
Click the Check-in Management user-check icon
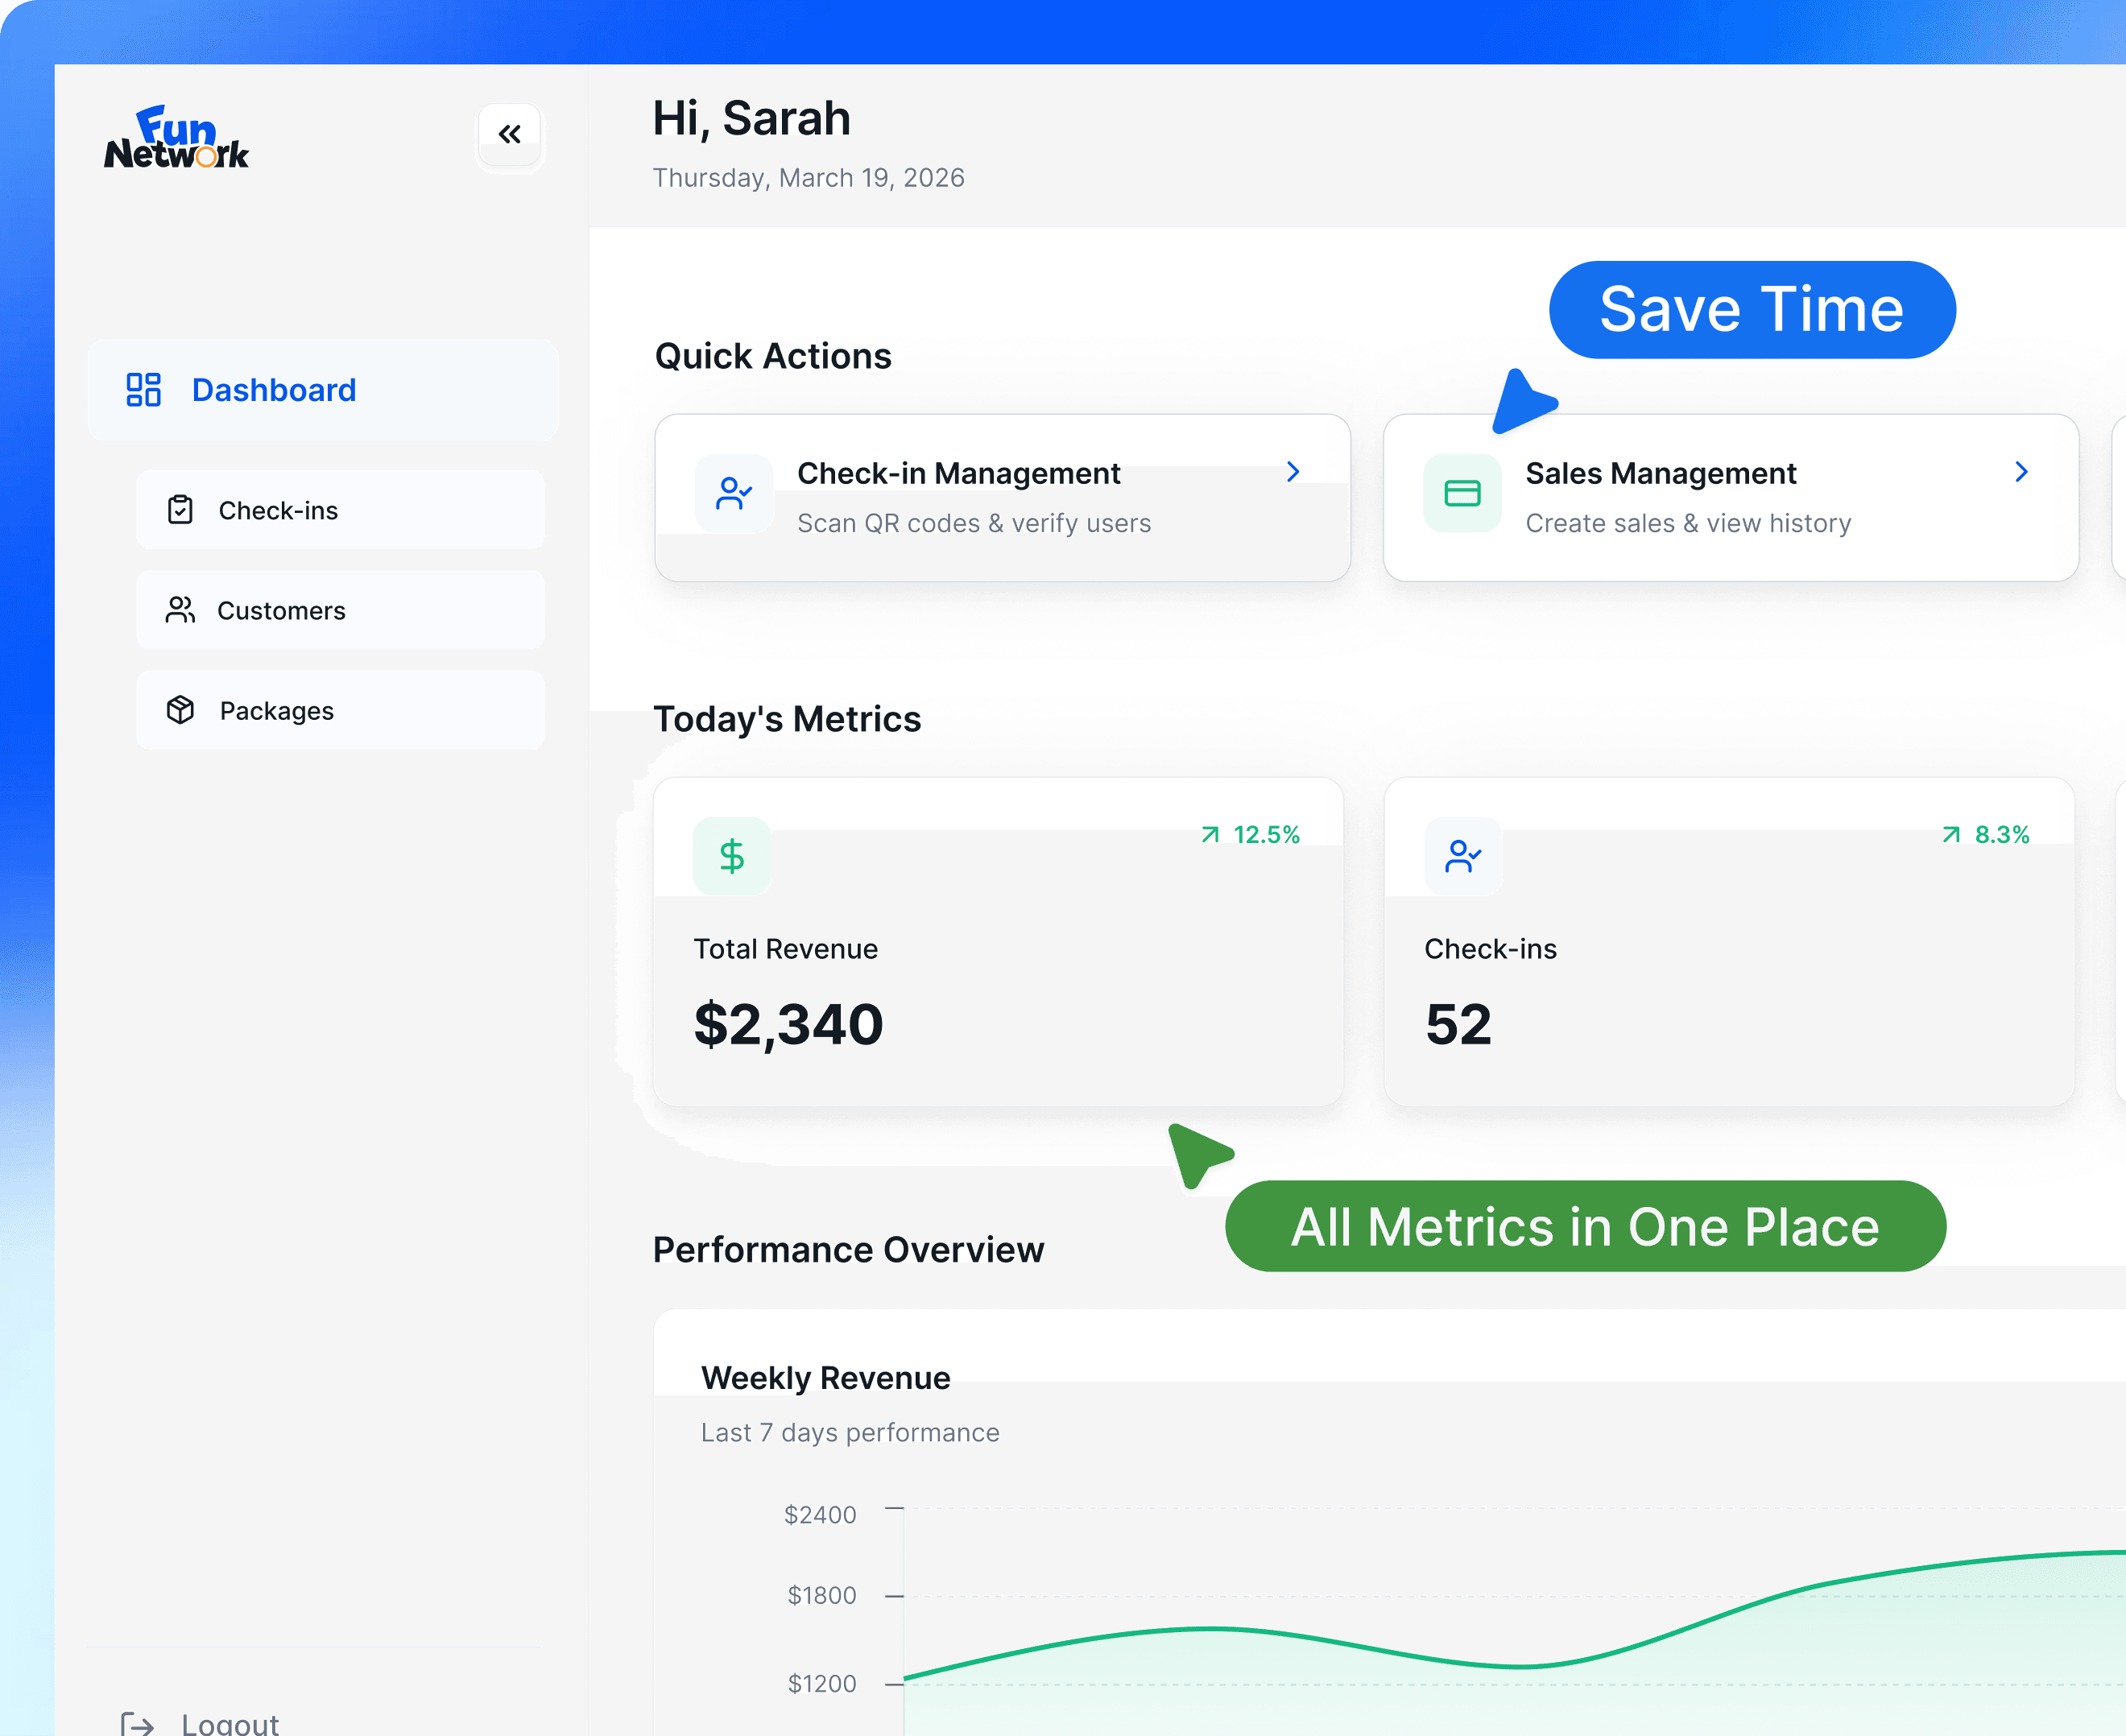[x=734, y=493]
